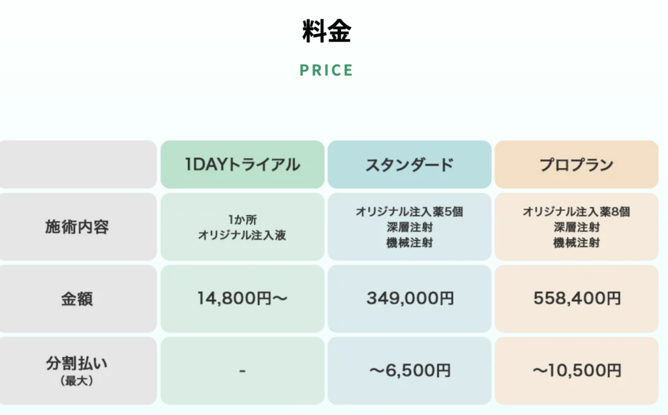The width and height of the screenshot is (668, 415).
Task: Click the 〜10,500円 installment amount
Action: 576,371
